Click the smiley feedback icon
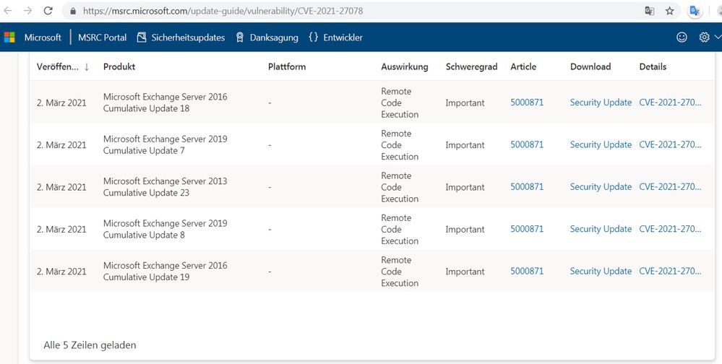The width and height of the screenshot is (722, 364). (682, 38)
